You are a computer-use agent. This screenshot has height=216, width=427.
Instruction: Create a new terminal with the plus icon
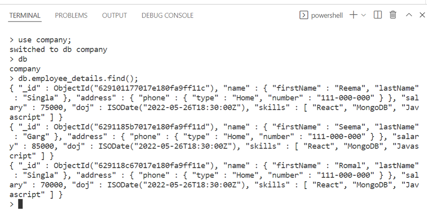(353, 15)
